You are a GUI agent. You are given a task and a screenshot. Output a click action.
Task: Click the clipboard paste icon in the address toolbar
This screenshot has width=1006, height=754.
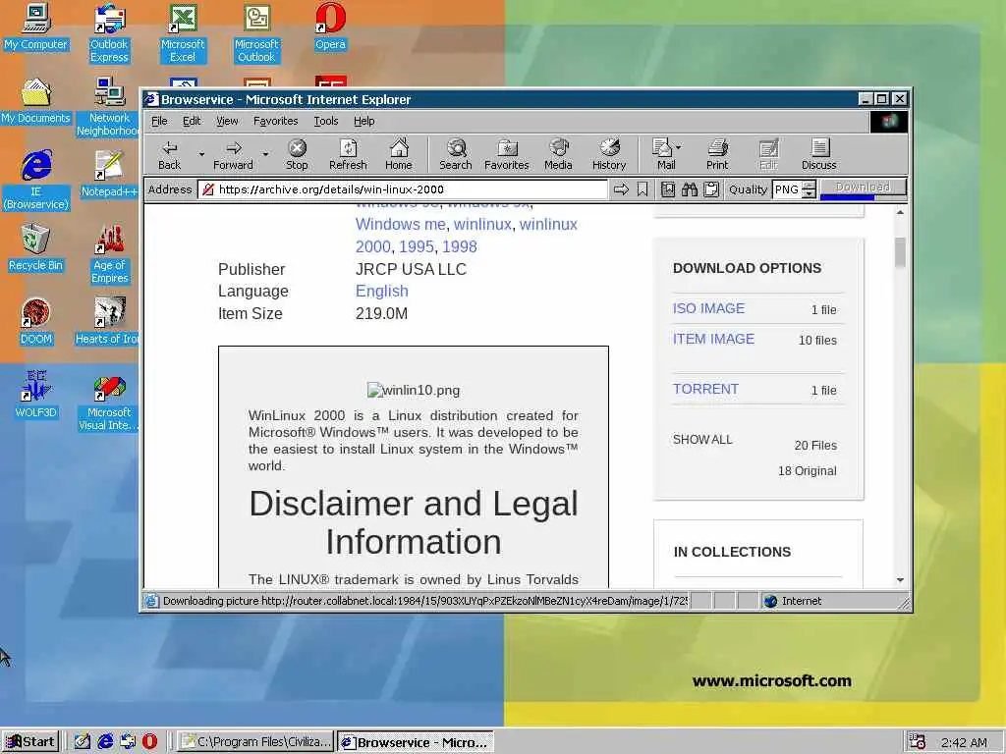point(711,189)
